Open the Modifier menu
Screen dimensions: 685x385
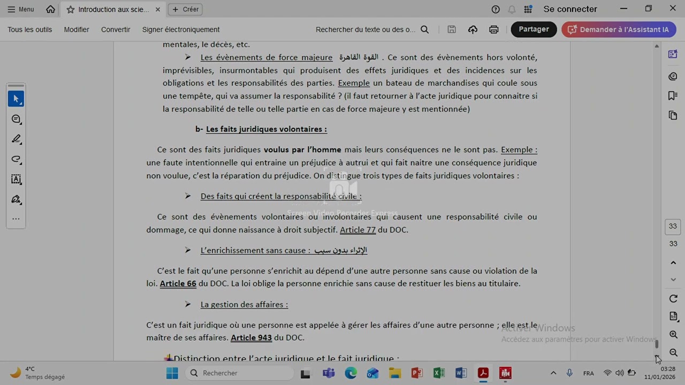77,29
